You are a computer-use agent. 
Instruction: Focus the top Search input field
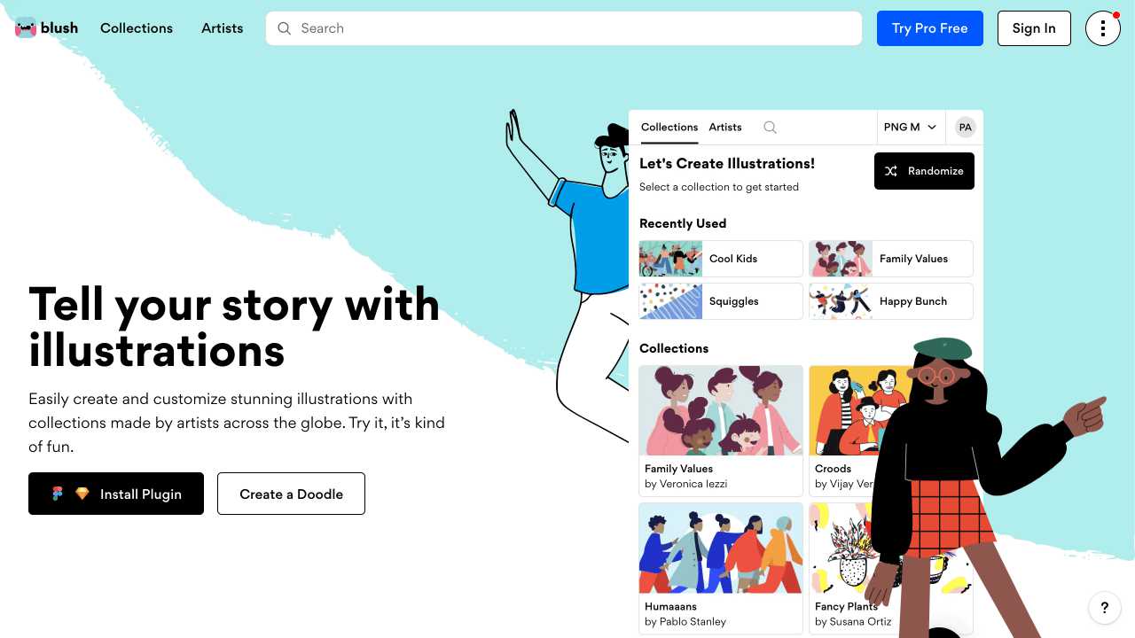(564, 28)
